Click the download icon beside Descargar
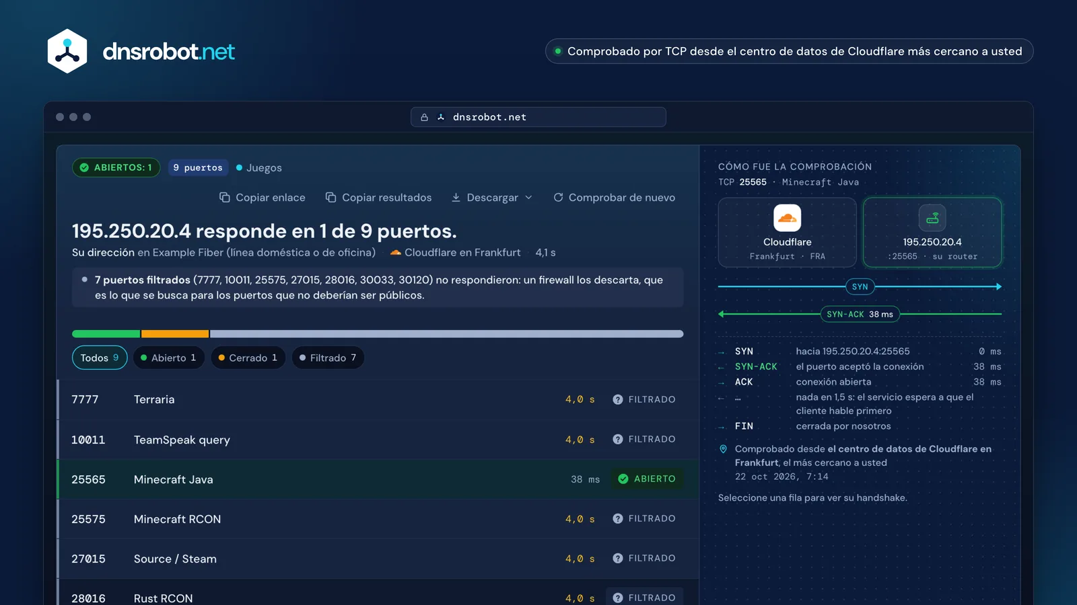This screenshot has height=605, width=1077. click(456, 198)
